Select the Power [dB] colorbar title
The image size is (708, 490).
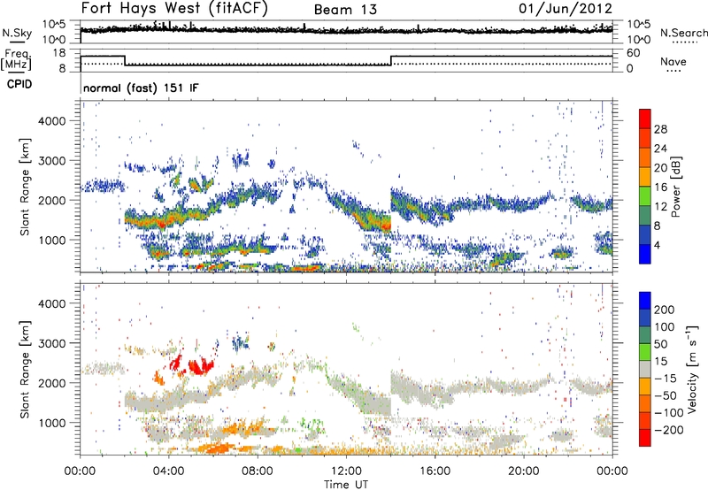(x=675, y=187)
